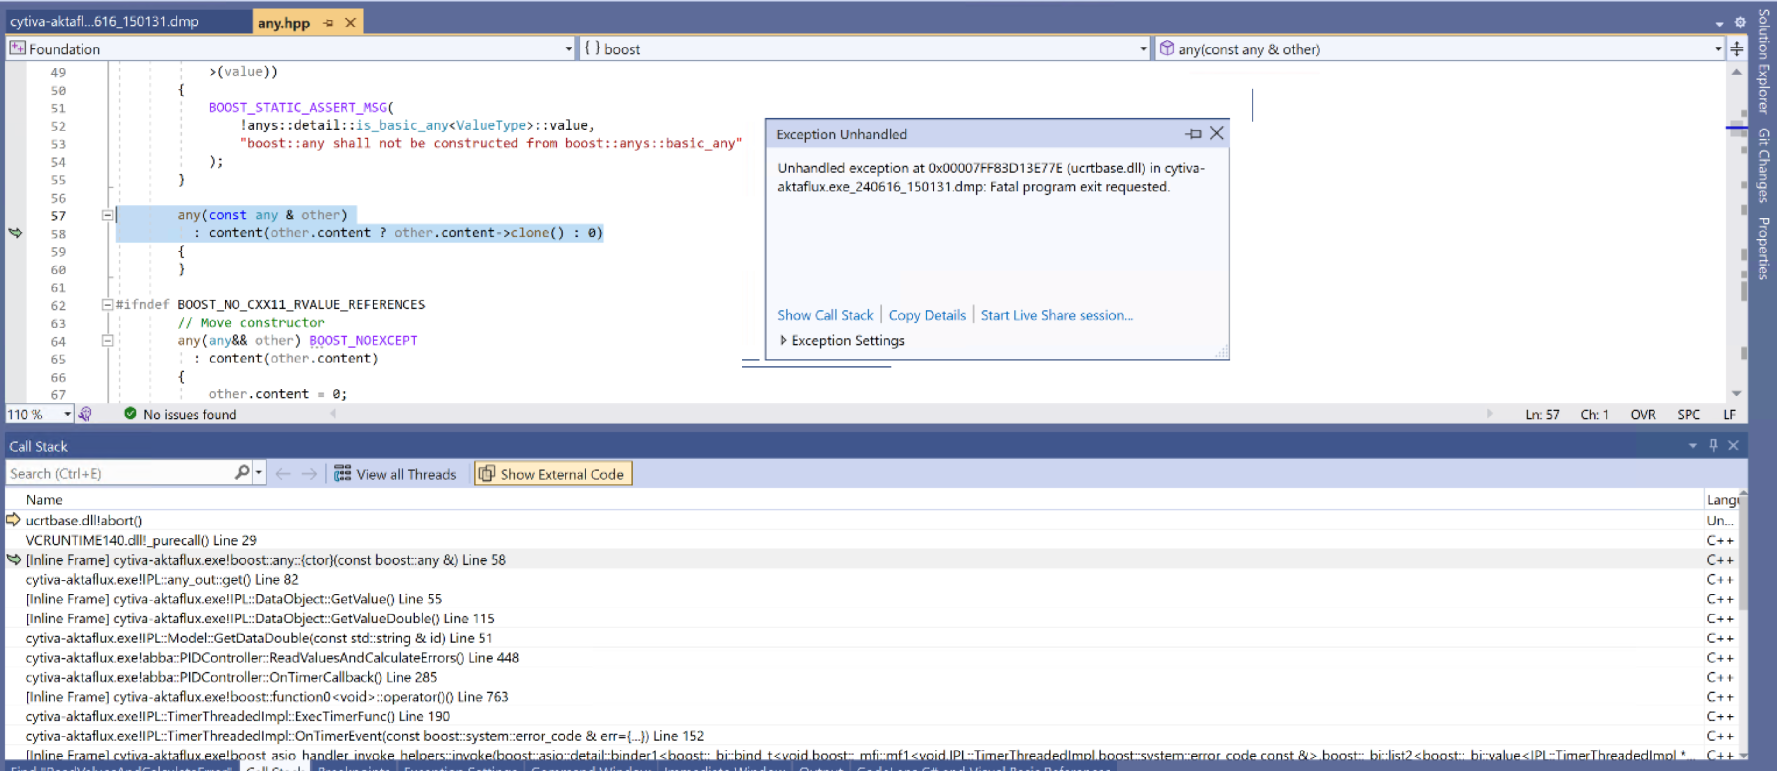The image size is (1777, 771).
Task: Go to the next search result arrow
Action: click(x=309, y=474)
